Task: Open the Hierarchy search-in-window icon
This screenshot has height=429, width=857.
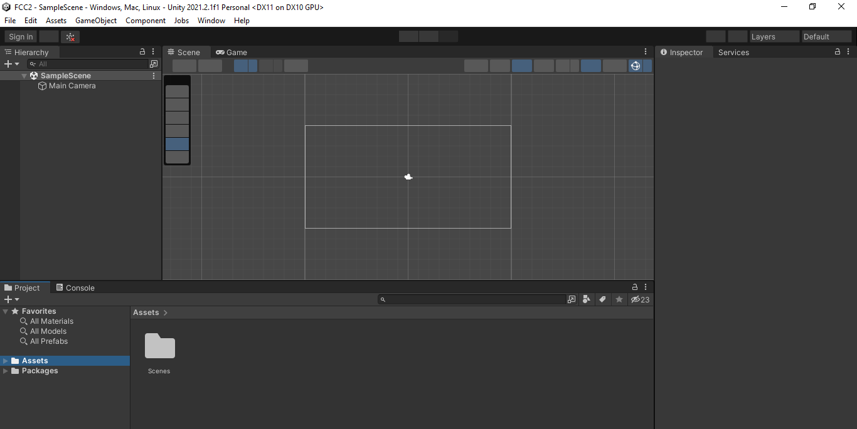Action: (x=154, y=64)
